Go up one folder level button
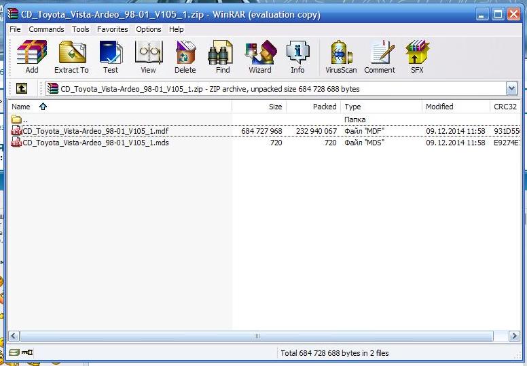The width and height of the screenshot is (527, 366). [22, 88]
